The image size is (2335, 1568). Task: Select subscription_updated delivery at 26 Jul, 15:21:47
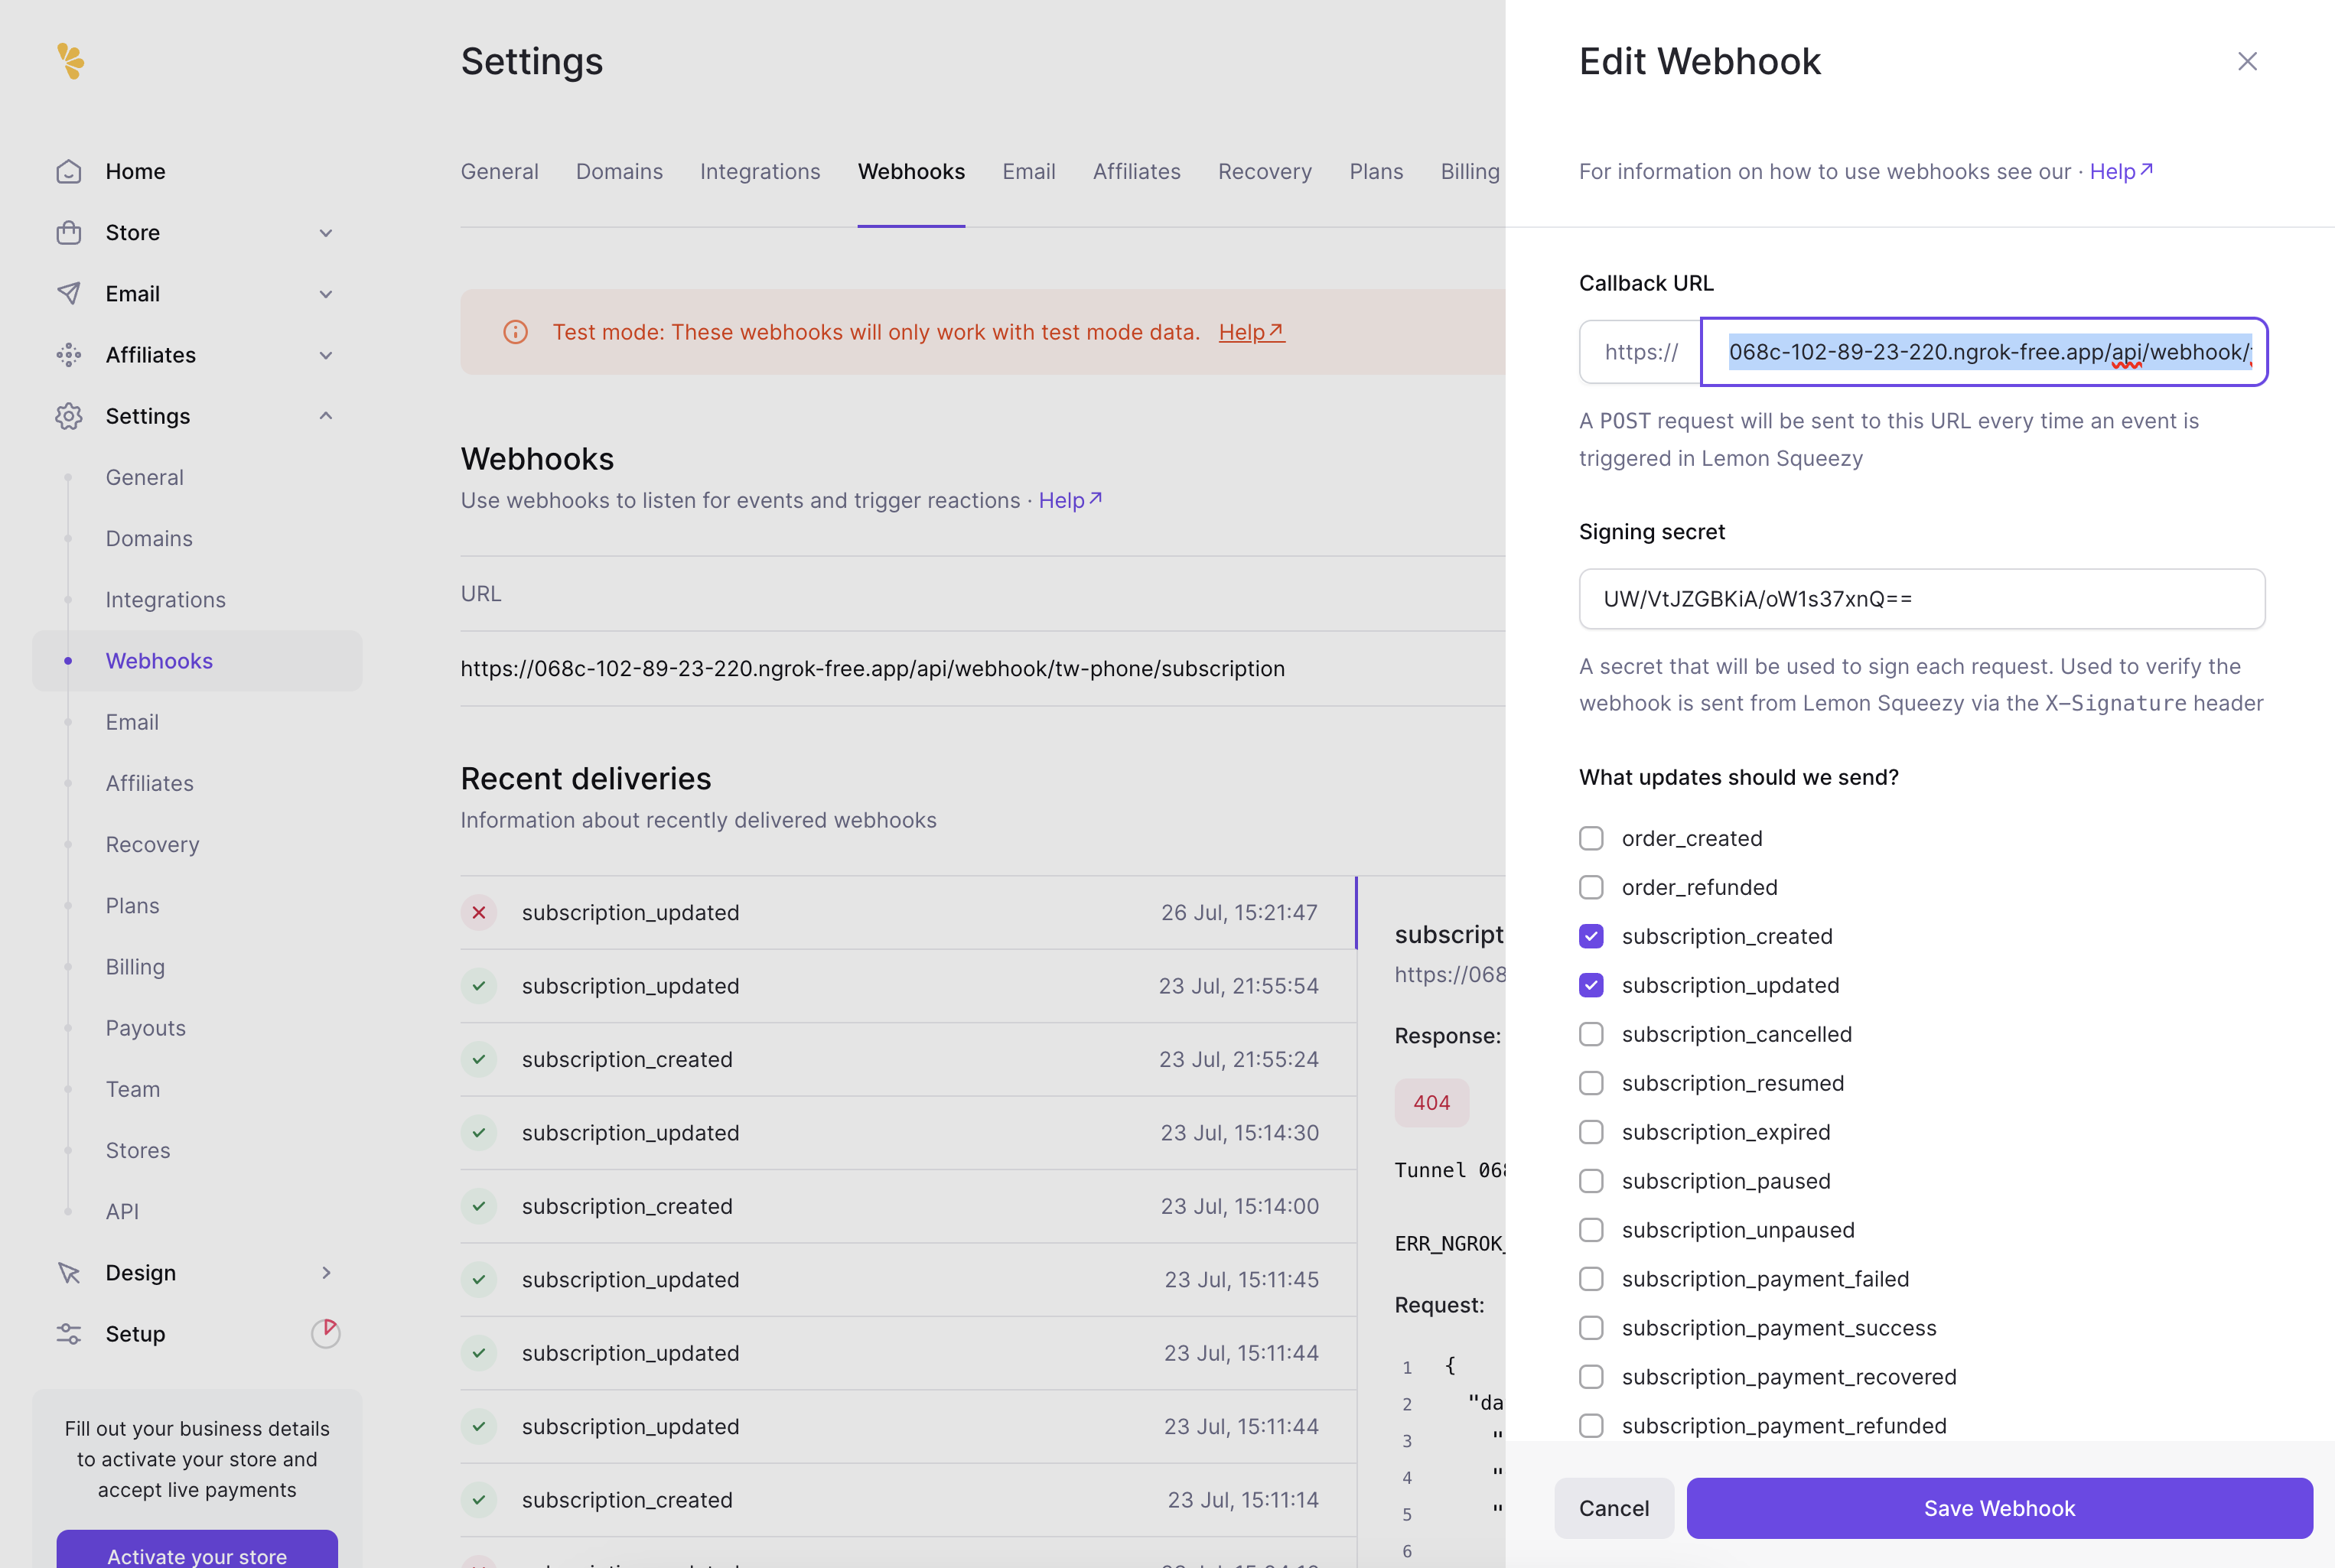pos(908,912)
